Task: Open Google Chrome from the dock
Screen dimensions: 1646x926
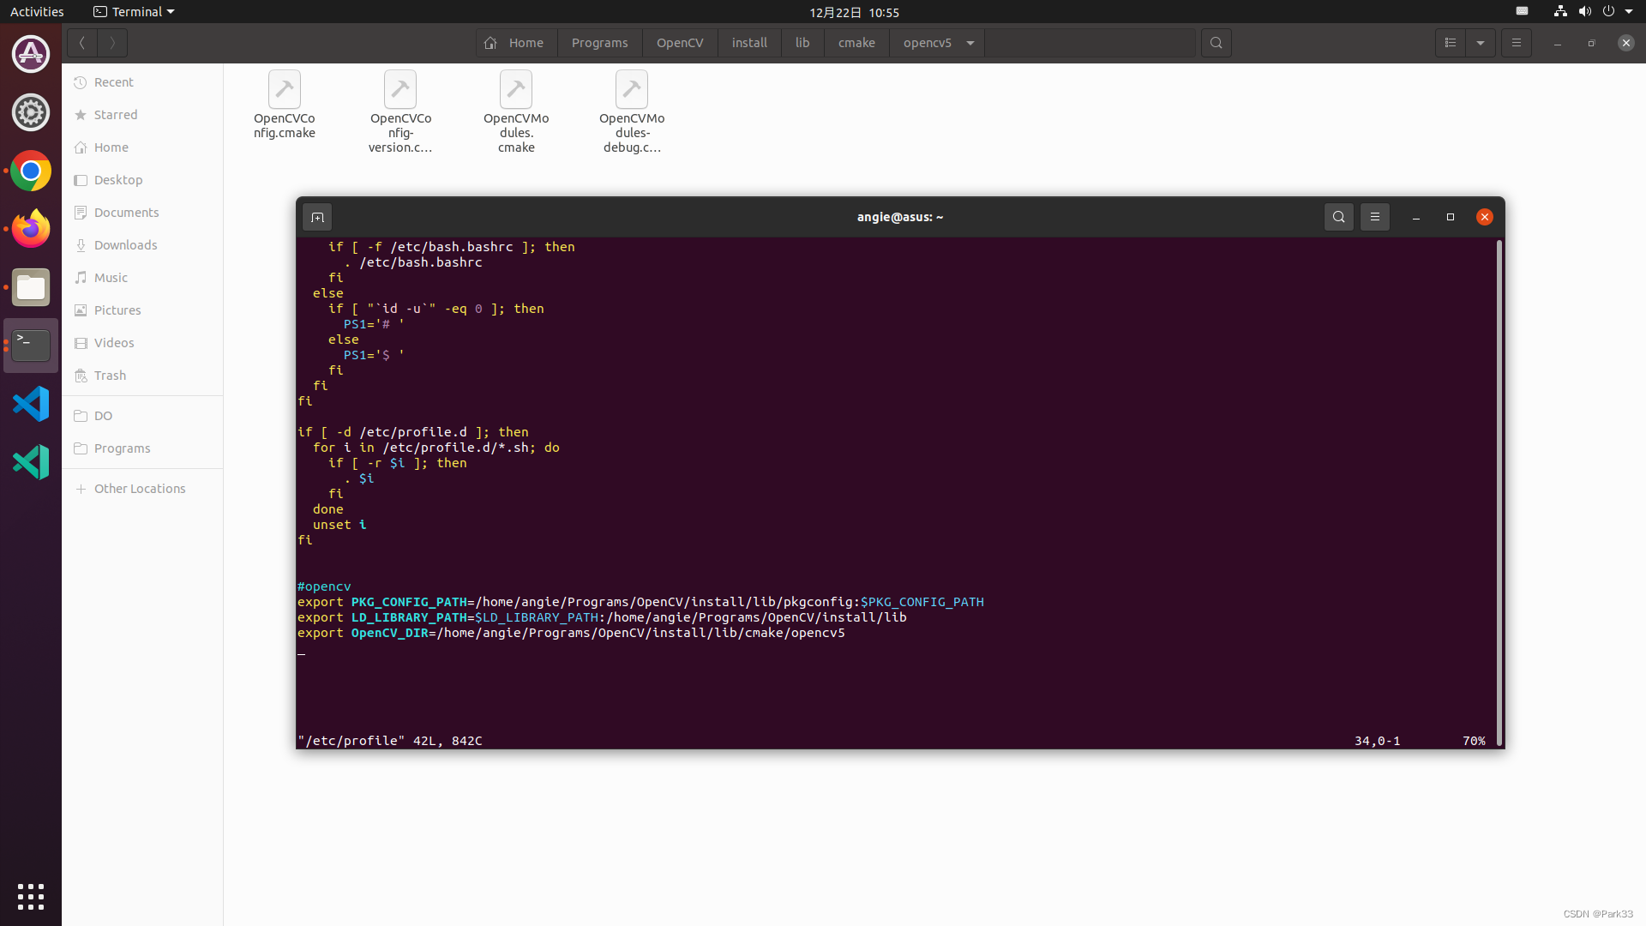Action: coord(30,171)
